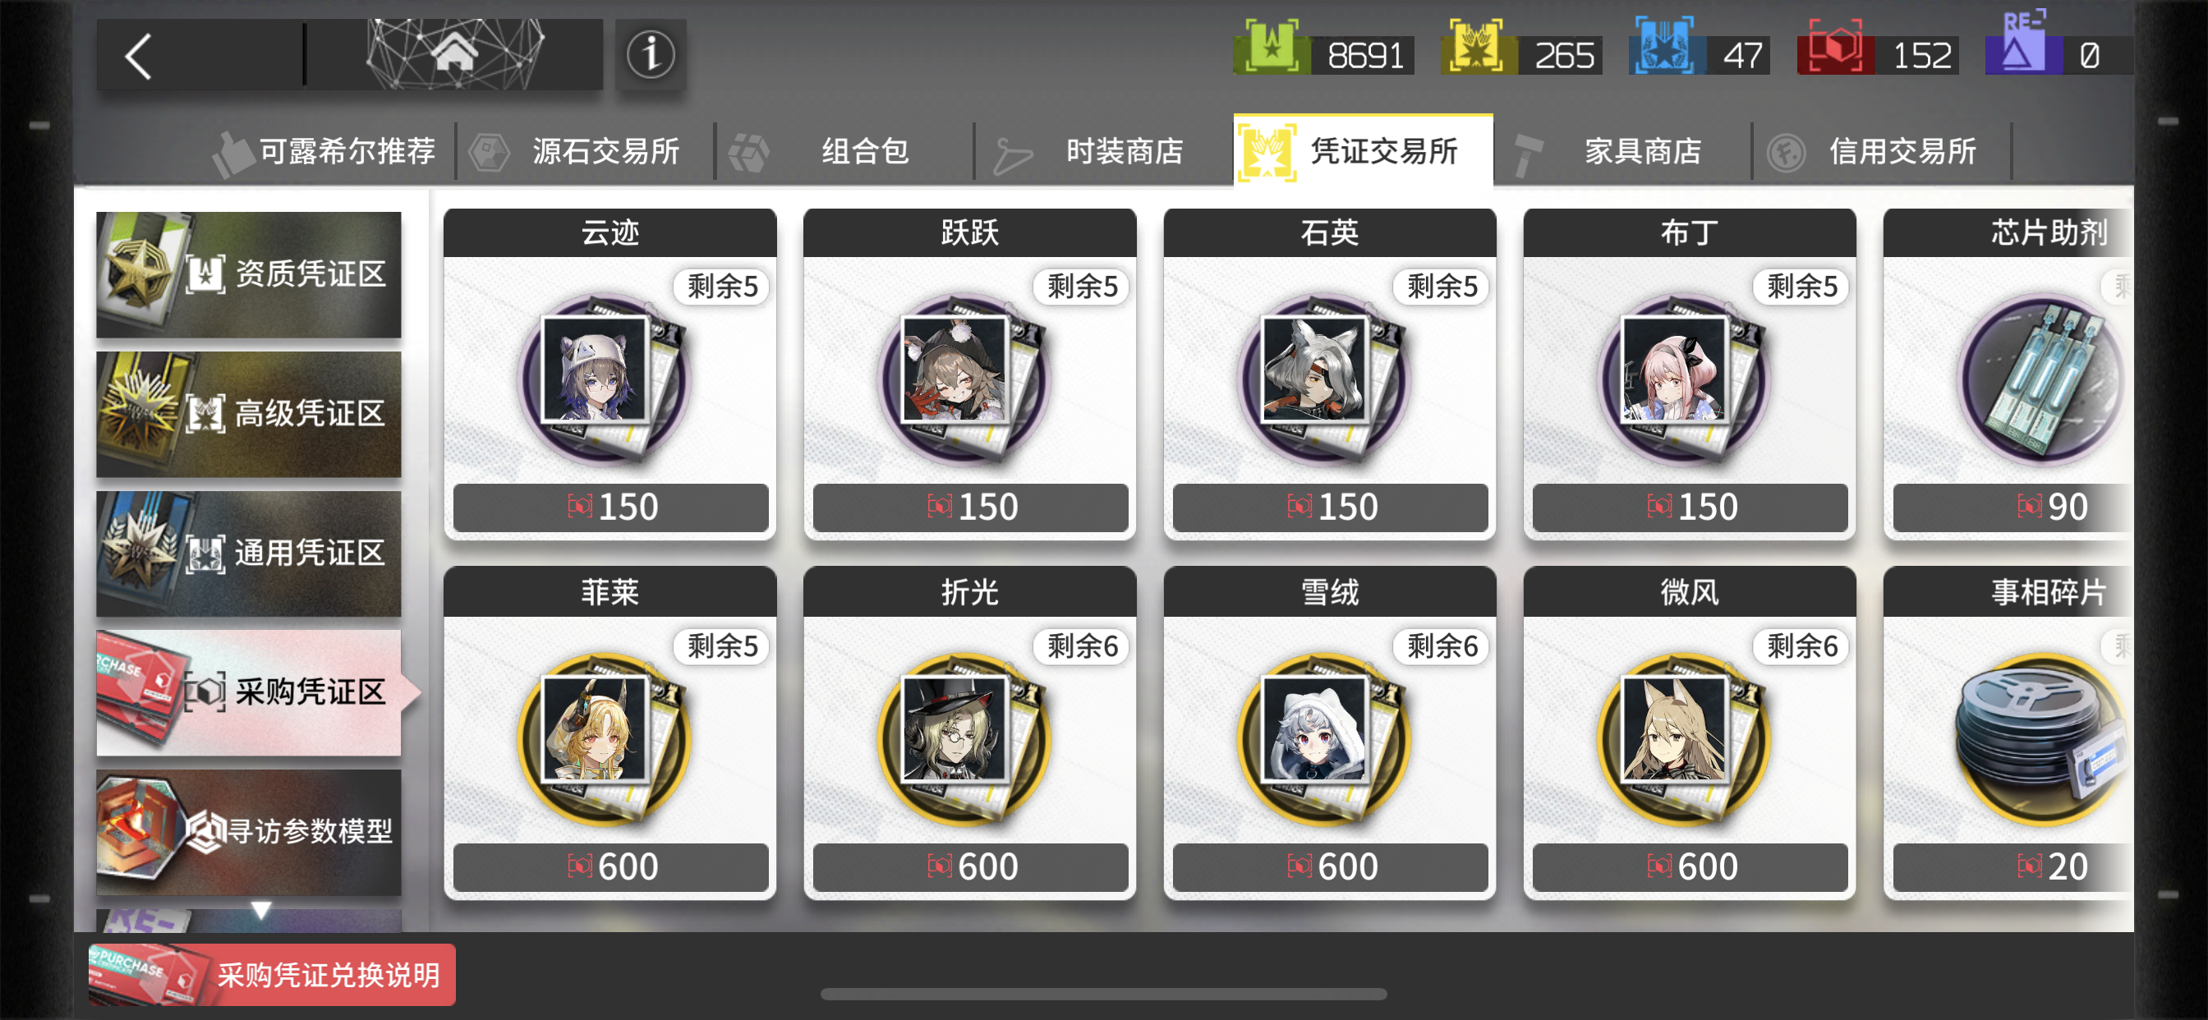2208x1020 pixels.
Task: Open the info circle icon
Action: [x=651, y=55]
